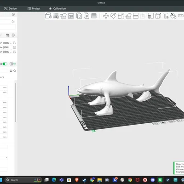Arrange all objects on plate
Viewport: 184px width, 184px height.
click(71, 16)
